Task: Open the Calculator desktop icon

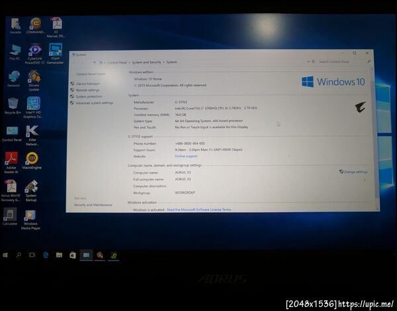Action: 10,216
